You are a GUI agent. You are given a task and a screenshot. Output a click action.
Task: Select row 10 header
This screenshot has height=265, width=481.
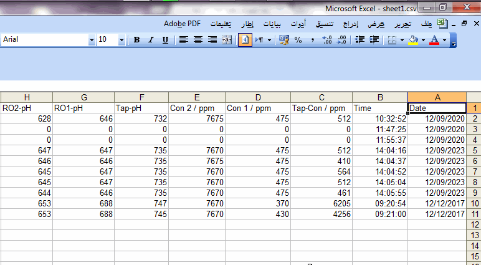(x=474, y=203)
